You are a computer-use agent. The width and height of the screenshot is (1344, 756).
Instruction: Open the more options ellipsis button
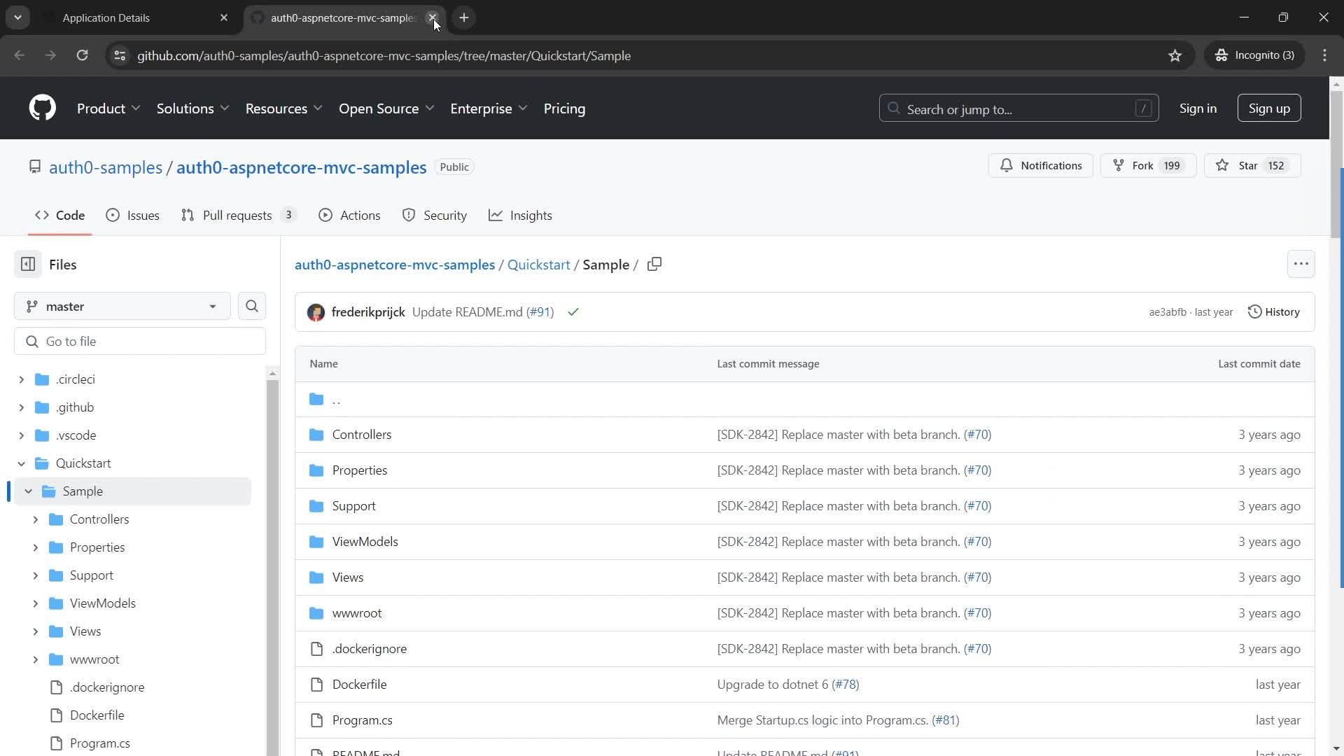1301,264
